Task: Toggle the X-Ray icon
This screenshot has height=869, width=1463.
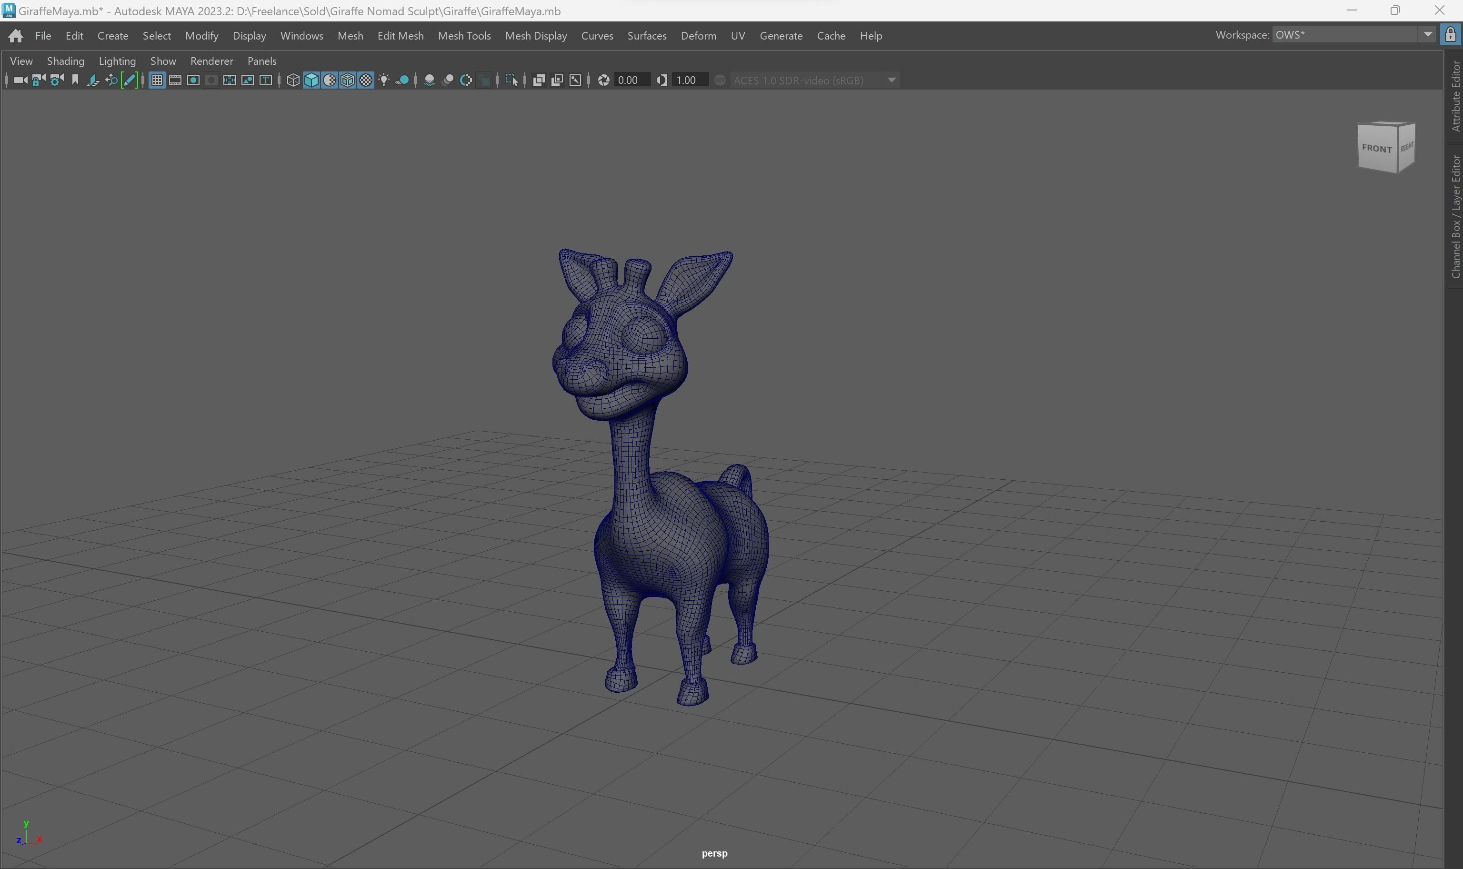Action: [x=539, y=80]
